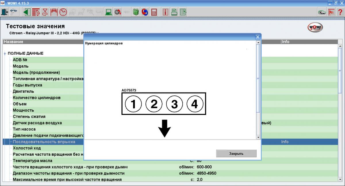The width and height of the screenshot is (345, 186).
Task: Click the red information 'i' icon
Action: (x=165, y=12)
